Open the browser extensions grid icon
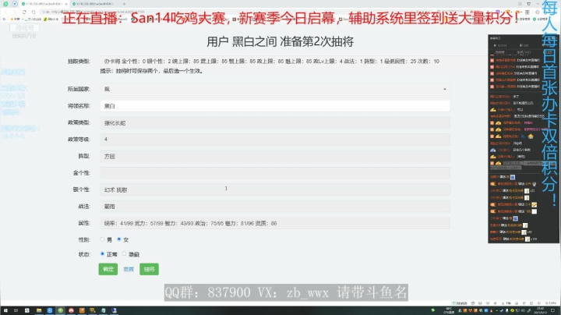The image size is (561, 315). pyautogui.click(x=527, y=12)
